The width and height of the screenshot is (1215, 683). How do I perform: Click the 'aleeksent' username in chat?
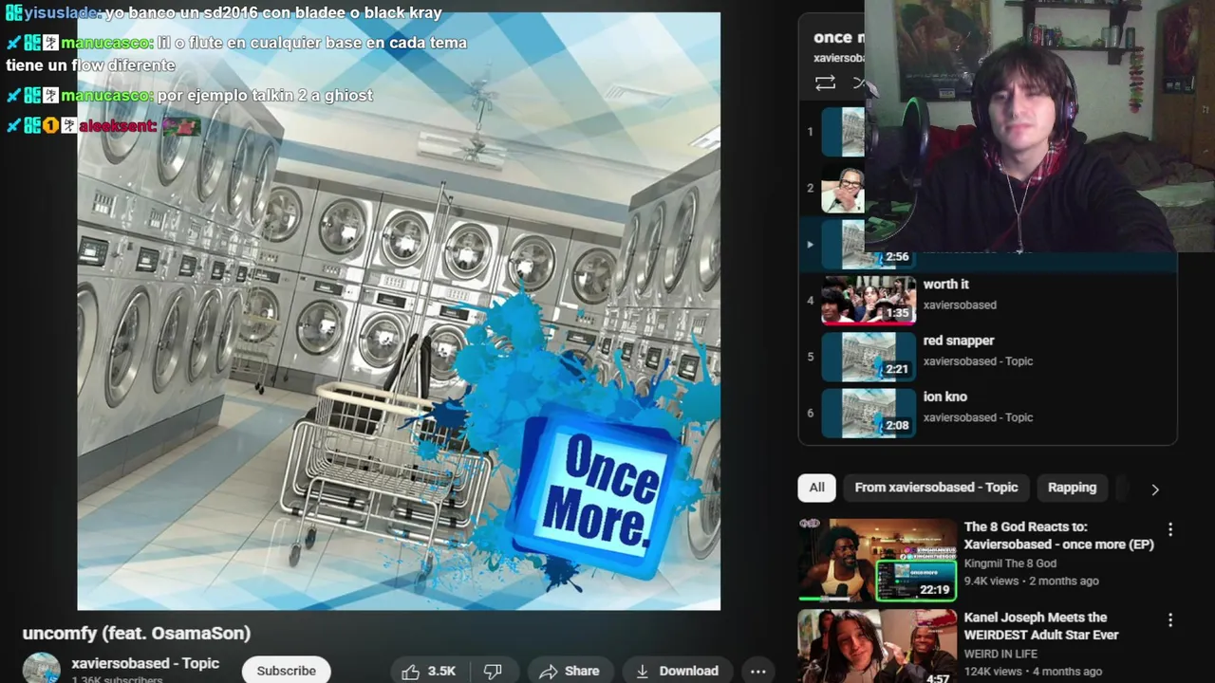[x=117, y=125]
